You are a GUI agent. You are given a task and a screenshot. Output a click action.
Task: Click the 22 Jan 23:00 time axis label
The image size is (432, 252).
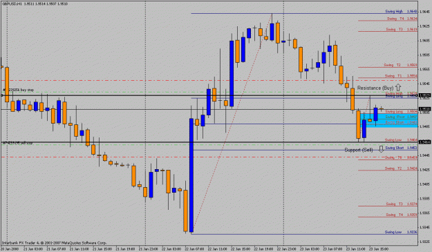tap(287, 249)
